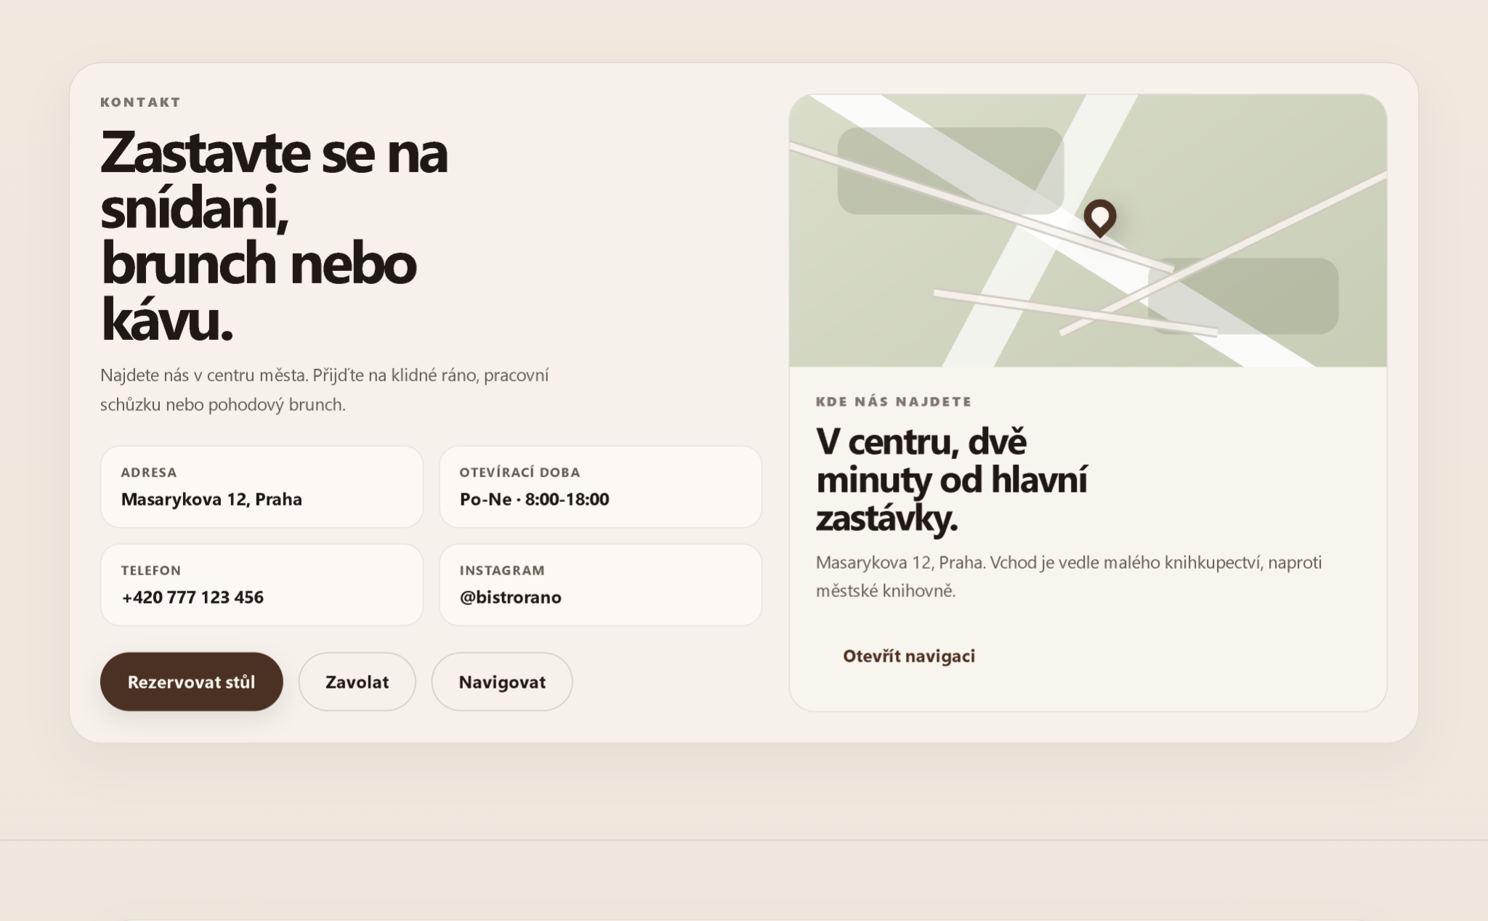Click the text about vchod vedle knihkupectví
The width and height of the screenshot is (1488, 921).
click(1069, 577)
